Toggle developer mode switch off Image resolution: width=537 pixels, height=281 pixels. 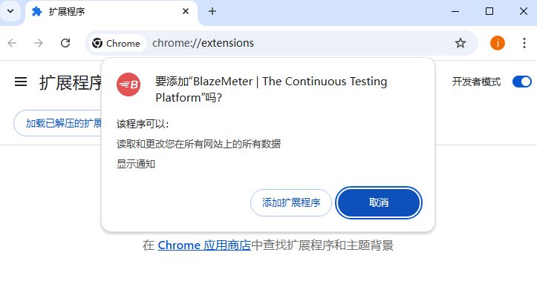[x=522, y=82]
